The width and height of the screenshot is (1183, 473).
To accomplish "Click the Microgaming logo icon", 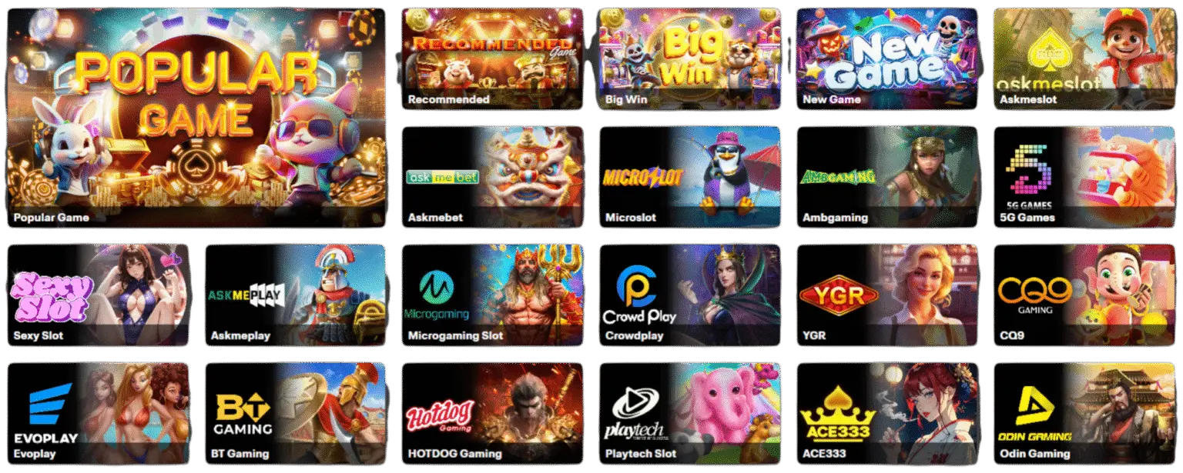I will coord(437,288).
